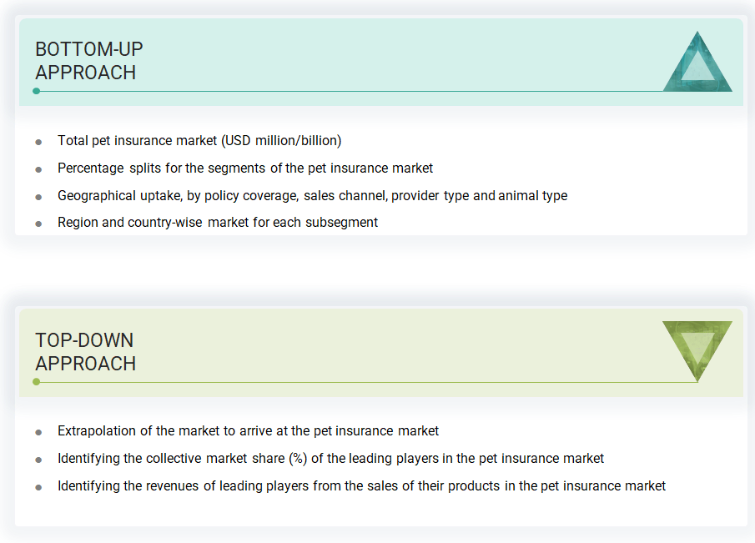Expand the teal triangle disclosure marker
Image resolution: width=755 pixels, height=543 pixels.
click(x=697, y=63)
